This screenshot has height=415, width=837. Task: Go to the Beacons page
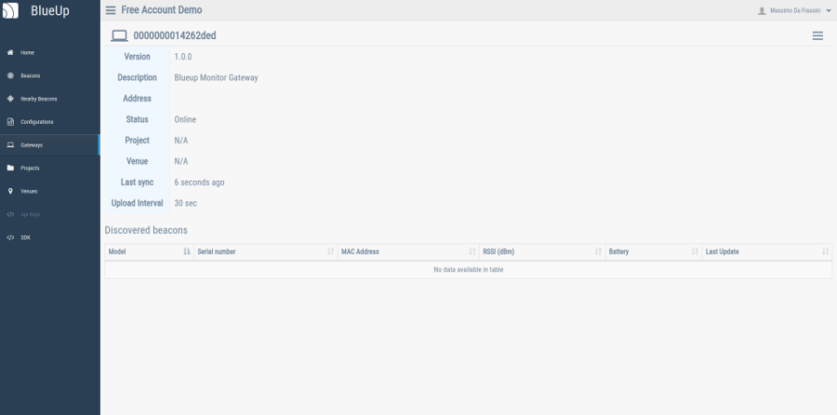[50, 75]
